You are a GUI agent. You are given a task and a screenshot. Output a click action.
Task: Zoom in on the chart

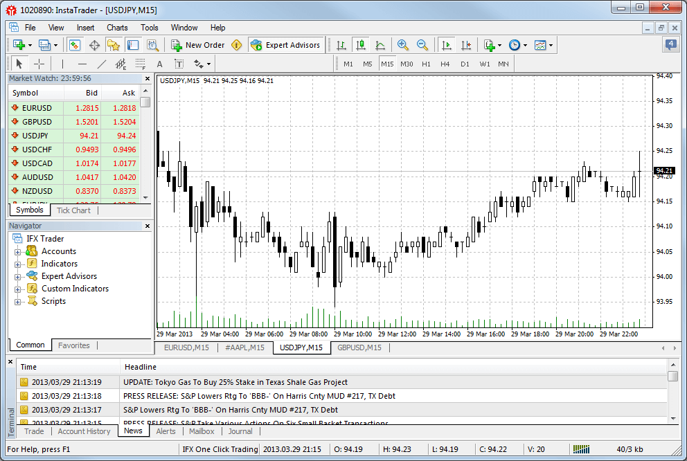click(402, 45)
